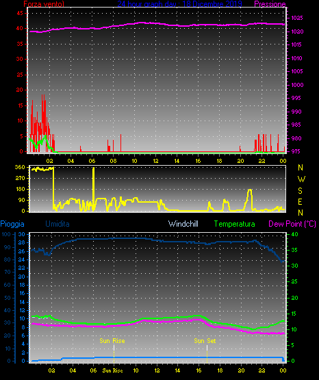Click the 24 hour graph day title

pos(179,3)
